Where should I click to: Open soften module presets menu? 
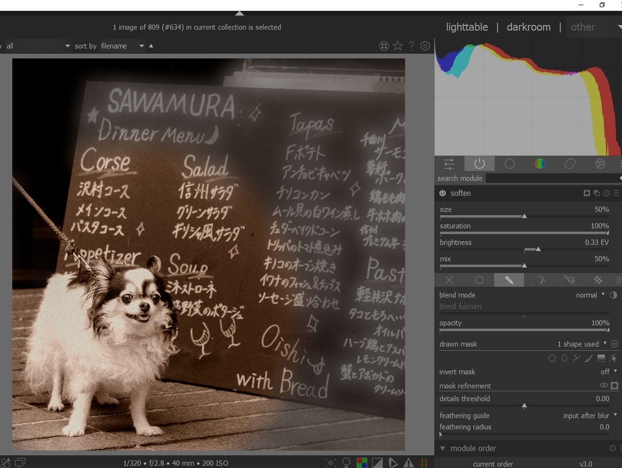pos(616,193)
